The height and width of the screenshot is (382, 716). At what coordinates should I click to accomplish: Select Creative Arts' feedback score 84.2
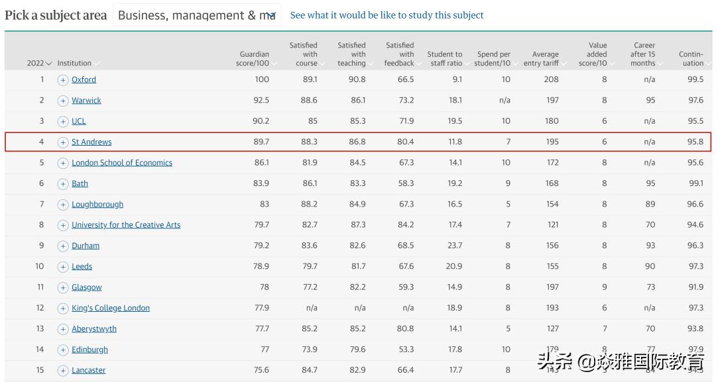(406, 224)
